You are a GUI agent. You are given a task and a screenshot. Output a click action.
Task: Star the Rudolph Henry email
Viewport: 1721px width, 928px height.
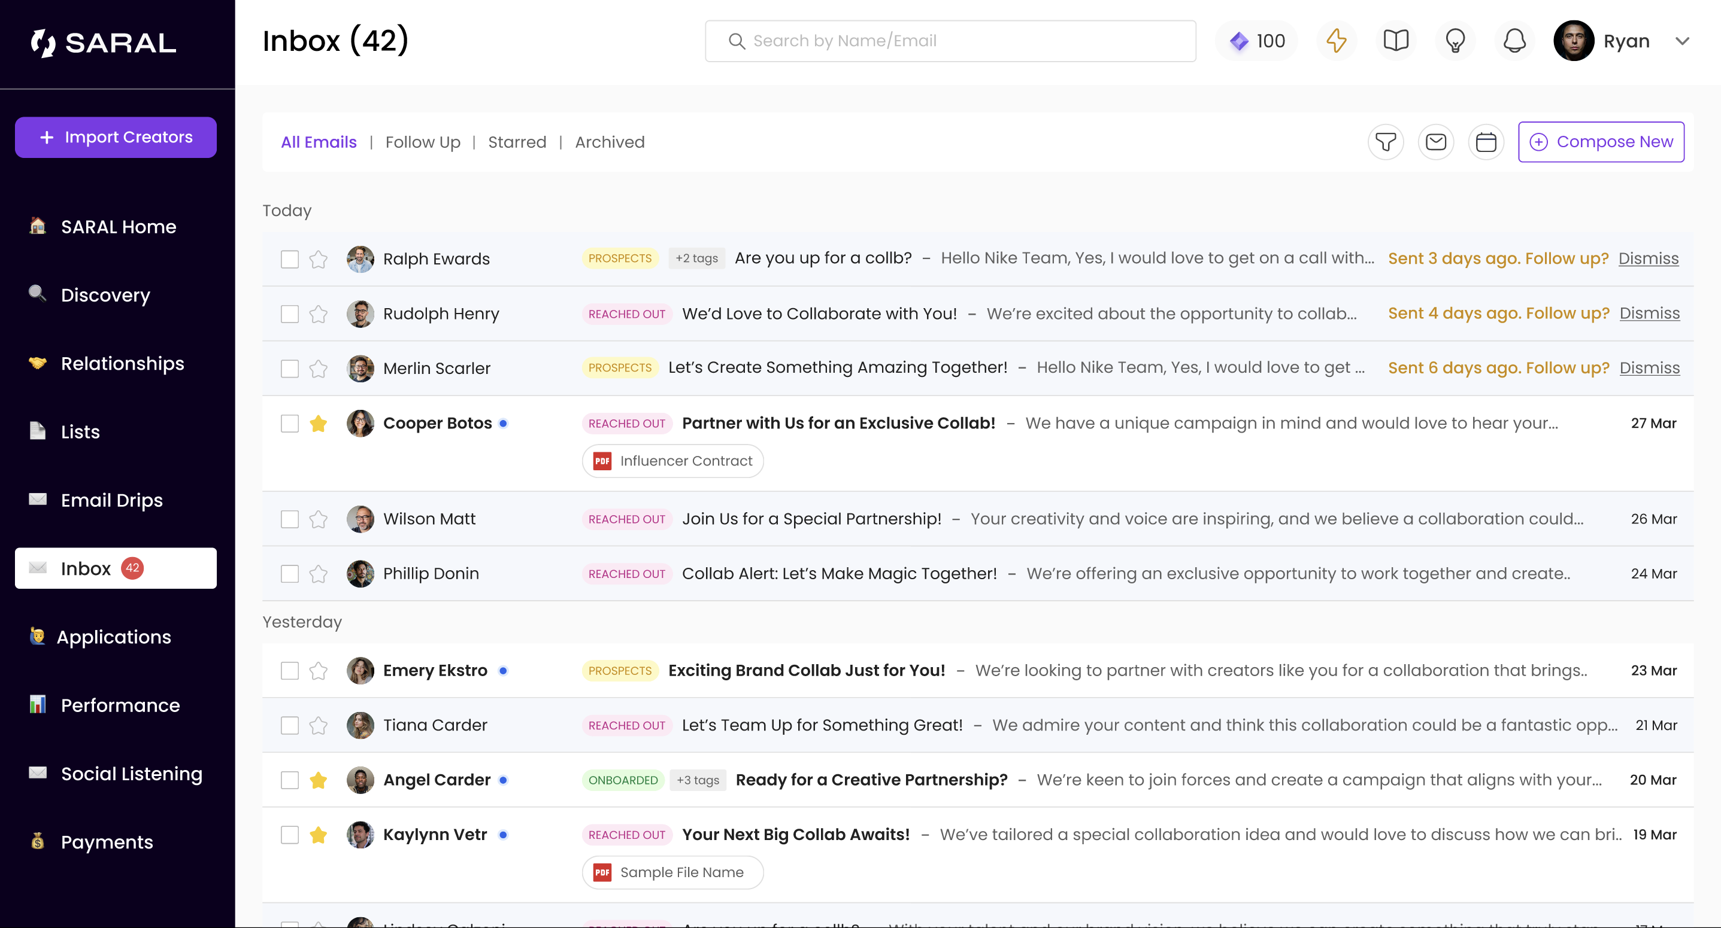[318, 314]
